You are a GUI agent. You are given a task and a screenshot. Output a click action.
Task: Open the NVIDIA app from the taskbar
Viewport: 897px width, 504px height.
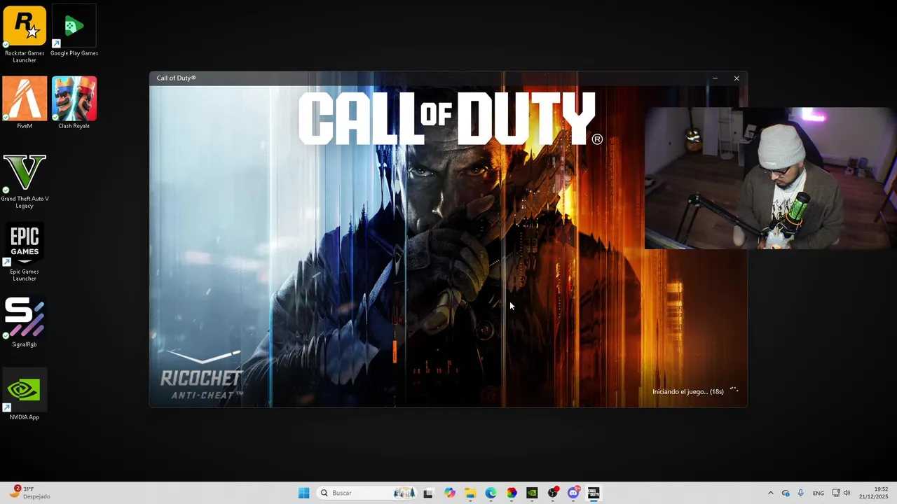[x=532, y=493]
